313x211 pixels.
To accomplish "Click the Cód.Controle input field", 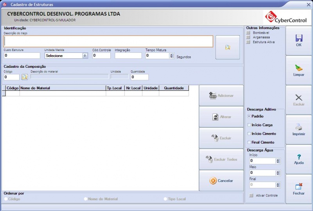I will tap(101, 56).
